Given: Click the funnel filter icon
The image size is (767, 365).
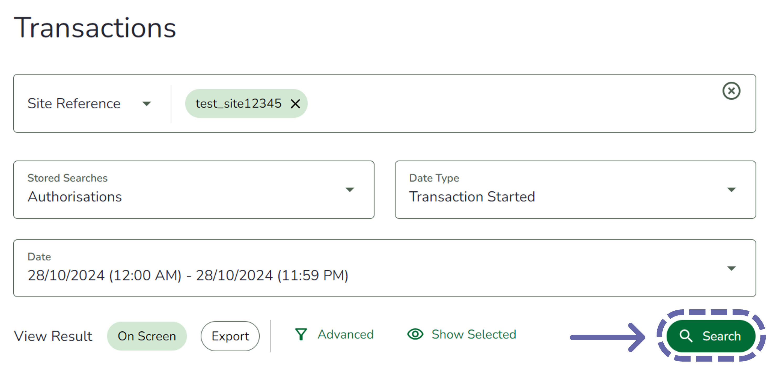Looking at the screenshot, I should pyautogui.click(x=301, y=334).
